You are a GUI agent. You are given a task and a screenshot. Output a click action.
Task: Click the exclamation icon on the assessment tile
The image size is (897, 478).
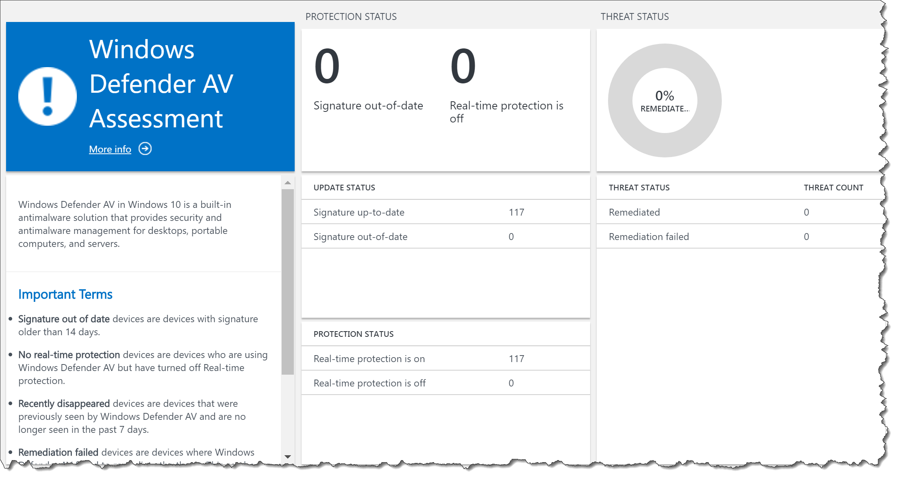pyautogui.click(x=48, y=96)
